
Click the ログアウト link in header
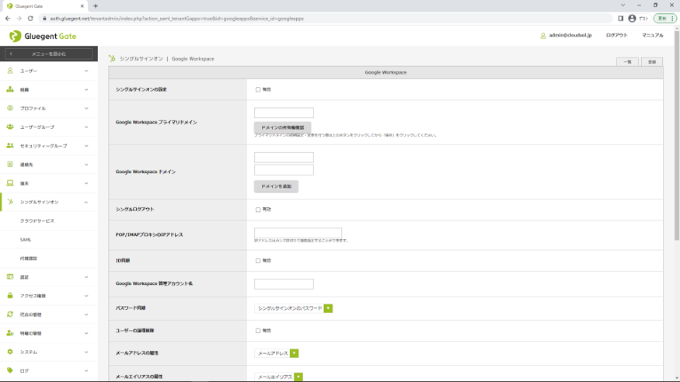(x=616, y=36)
